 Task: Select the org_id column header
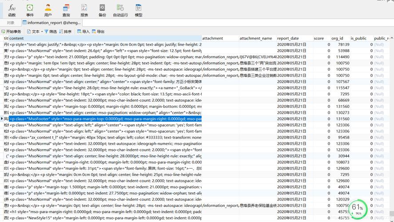click(x=340, y=38)
